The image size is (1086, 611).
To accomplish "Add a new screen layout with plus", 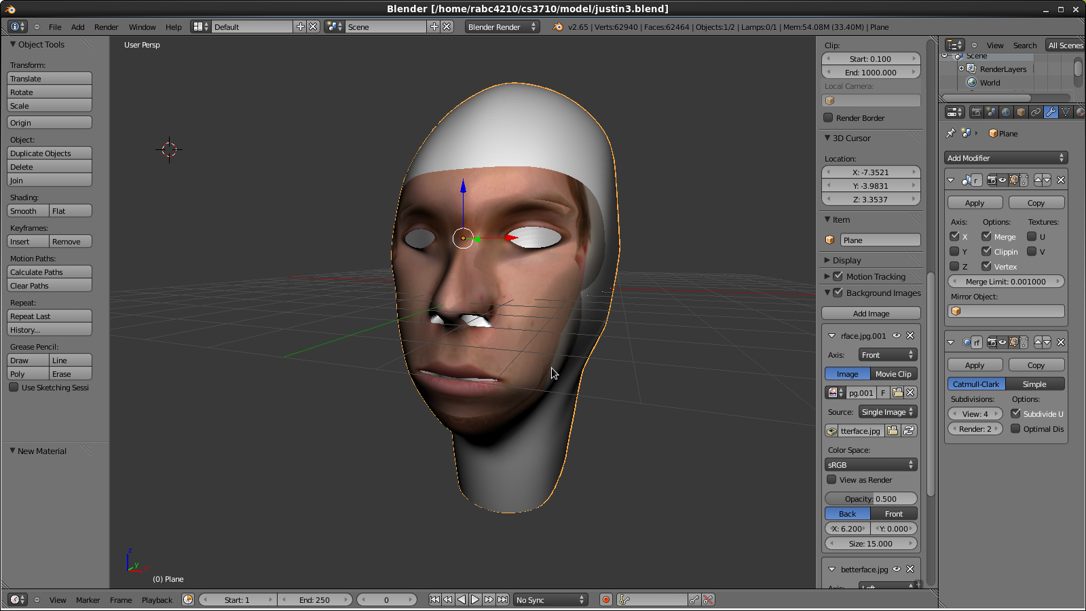I will pos(301,26).
